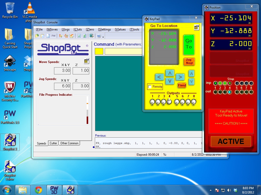261x195 pixels.
Task: Open the [T]ools menu
Action: [x=134, y=29]
